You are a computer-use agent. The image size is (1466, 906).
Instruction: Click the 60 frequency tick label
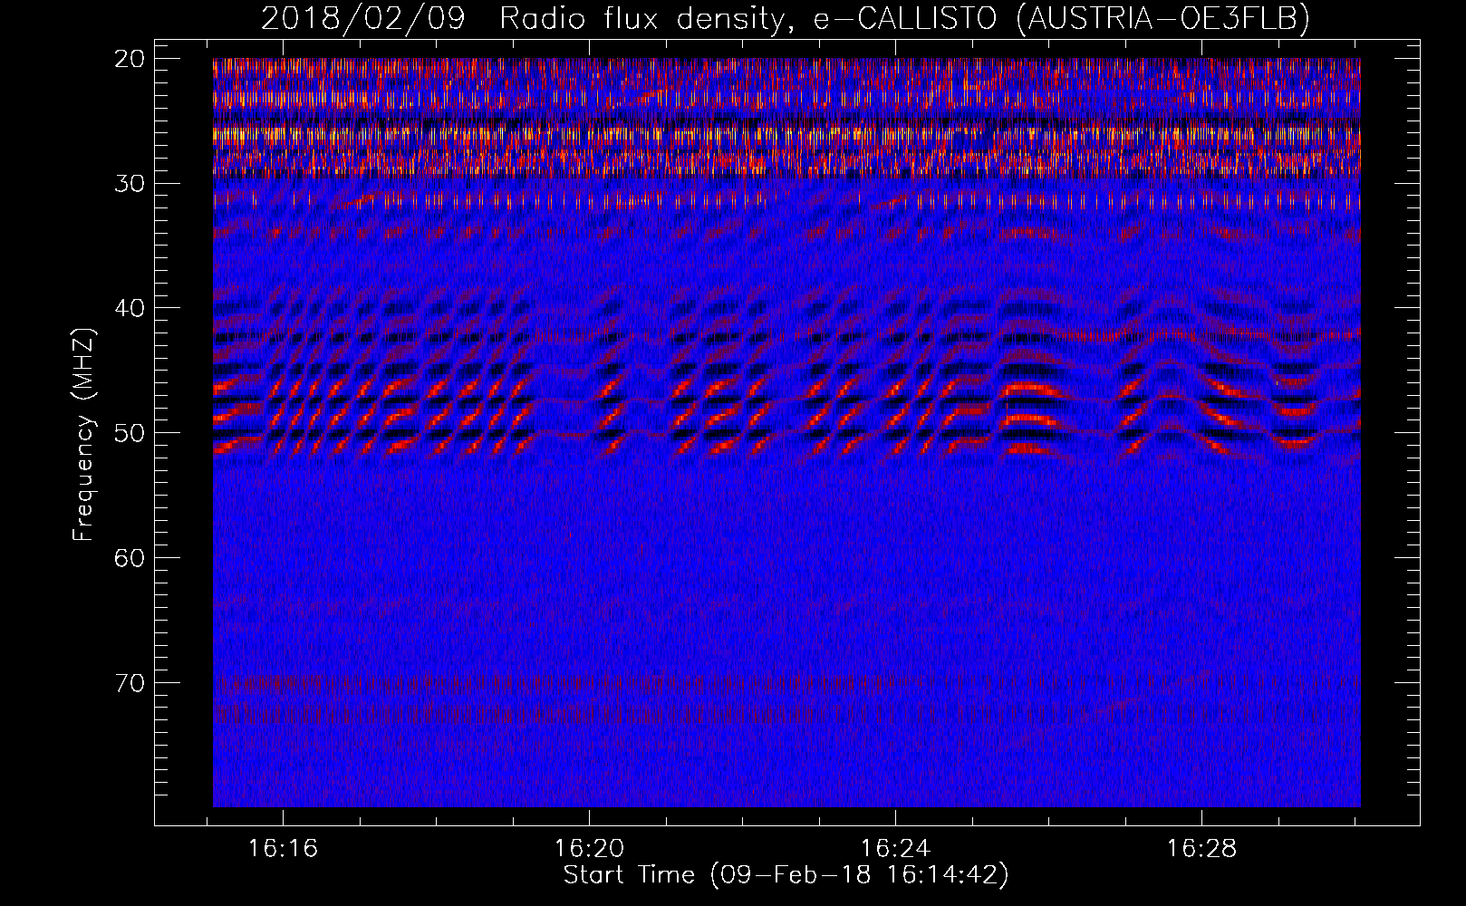pyautogui.click(x=130, y=557)
